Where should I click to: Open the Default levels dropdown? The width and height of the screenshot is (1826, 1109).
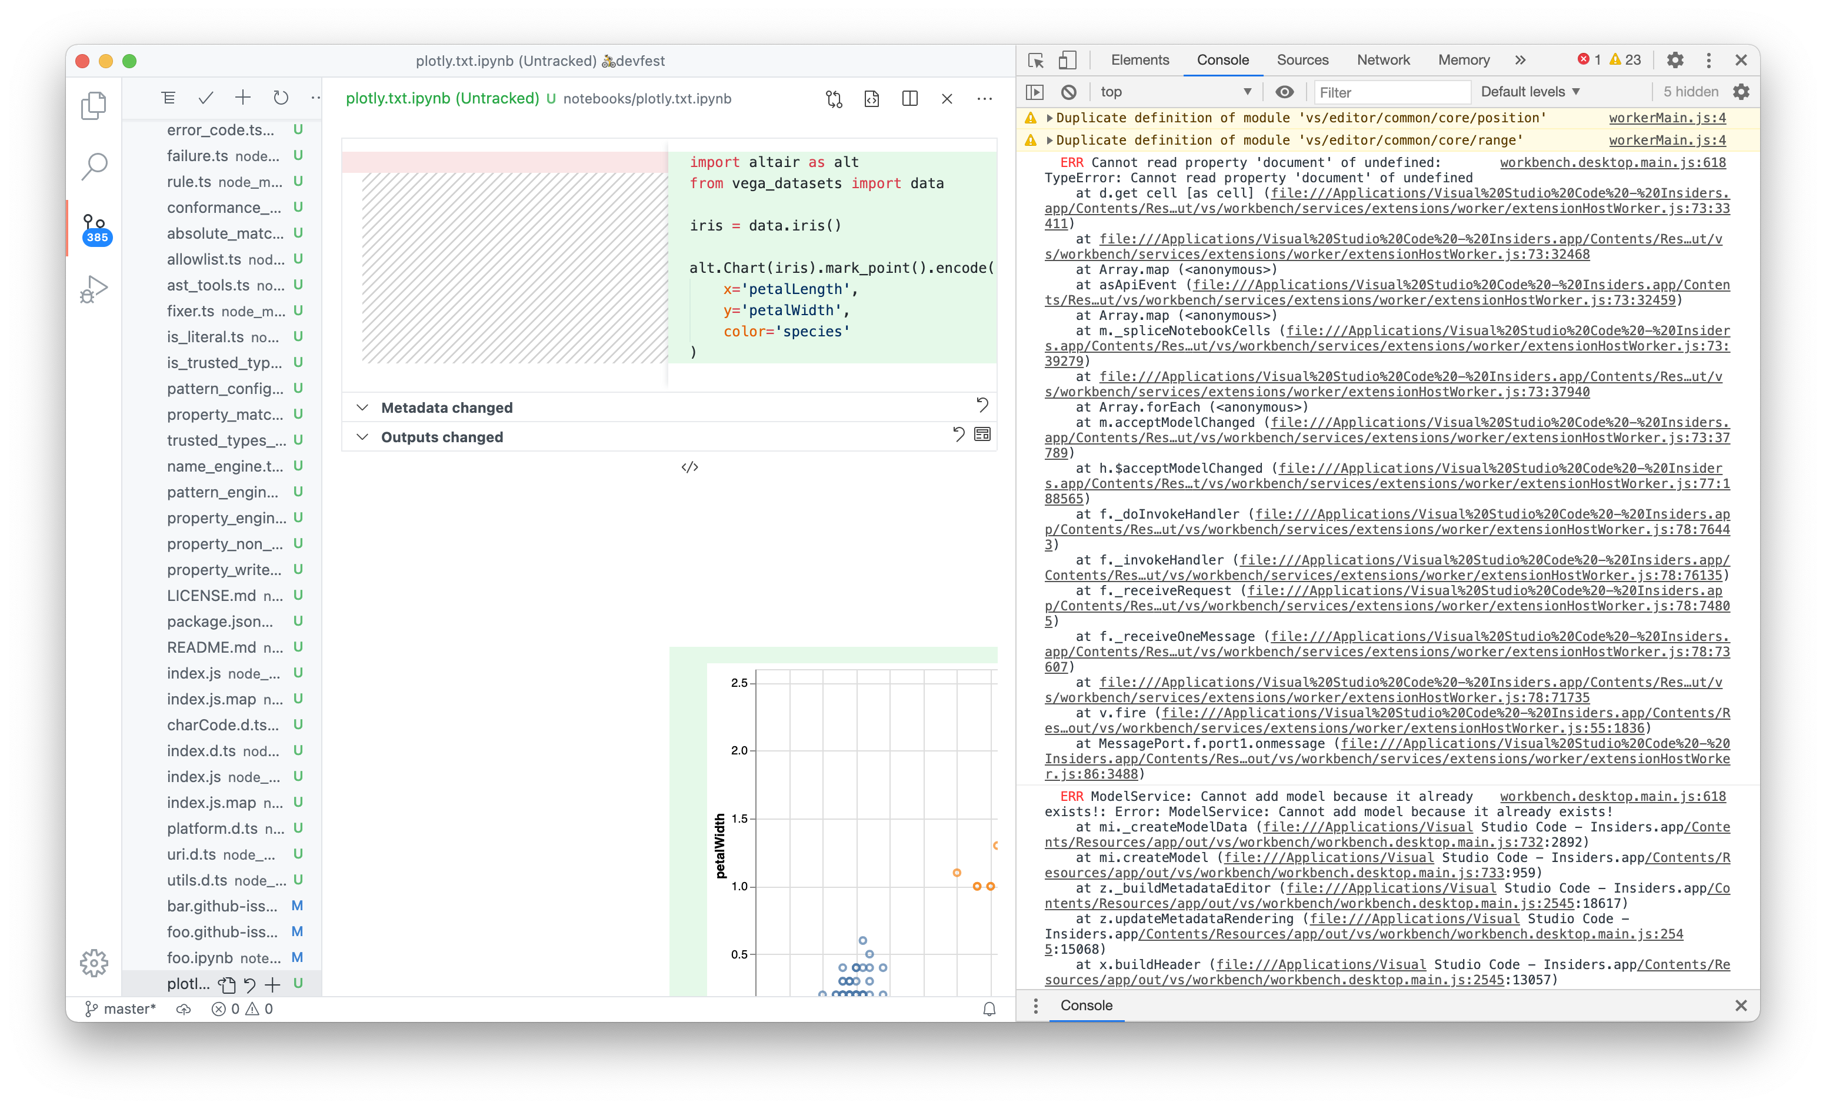pos(1530,92)
